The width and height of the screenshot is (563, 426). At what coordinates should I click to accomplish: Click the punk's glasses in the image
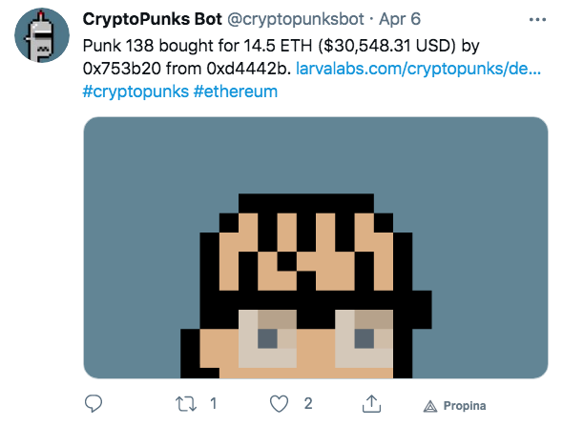(316, 339)
